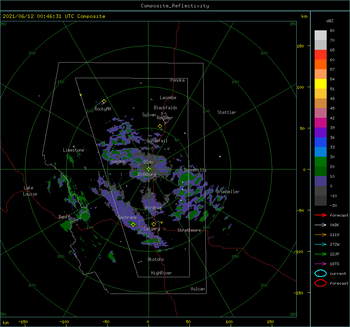Click the cyan current ellipse icon
This screenshot has width=350, height=327.
(x=320, y=273)
